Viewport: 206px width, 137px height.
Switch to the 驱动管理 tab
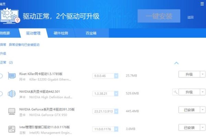[33, 33]
